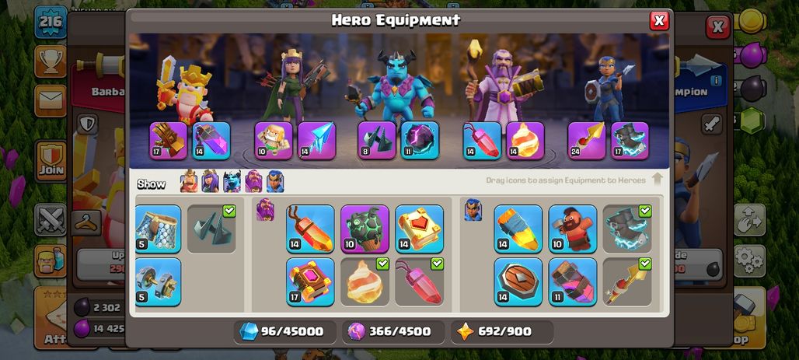The image size is (799, 360).
Task: Toggle Royal Champion equipment filter
Action: click(275, 181)
